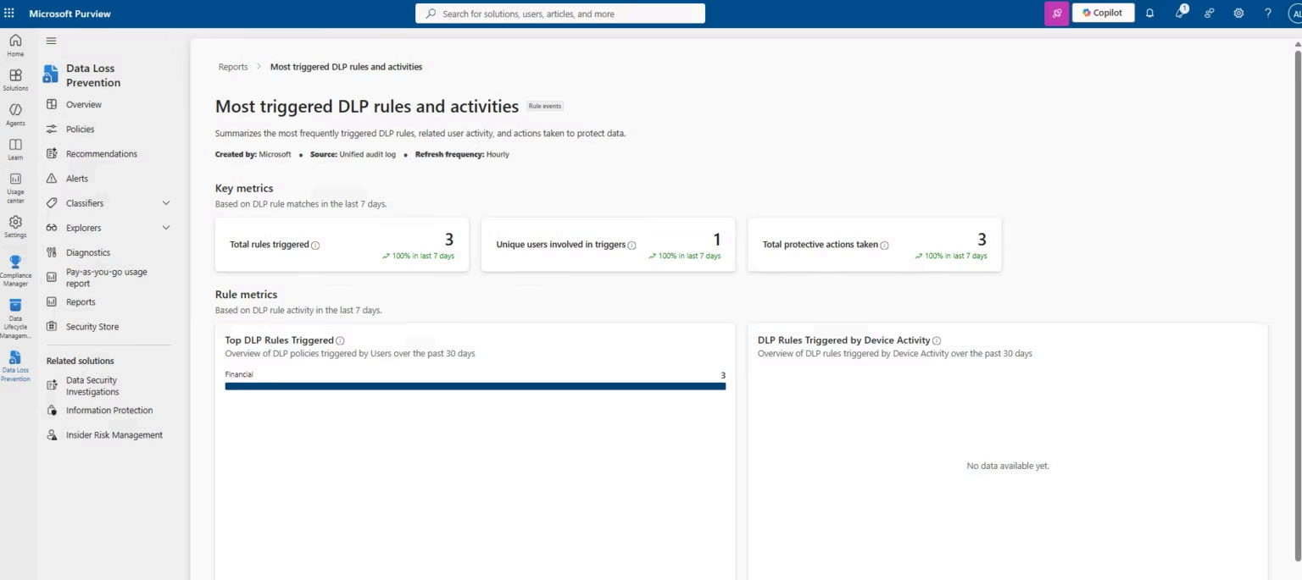
Task: Click info icon for Top DLP Rules Triggered
Action: [x=340, y=340]
